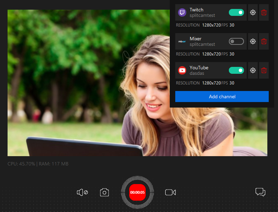Turn off the YouTube stream toggle
This screenshot has height=212, width=278.
(x=236, y=70)
